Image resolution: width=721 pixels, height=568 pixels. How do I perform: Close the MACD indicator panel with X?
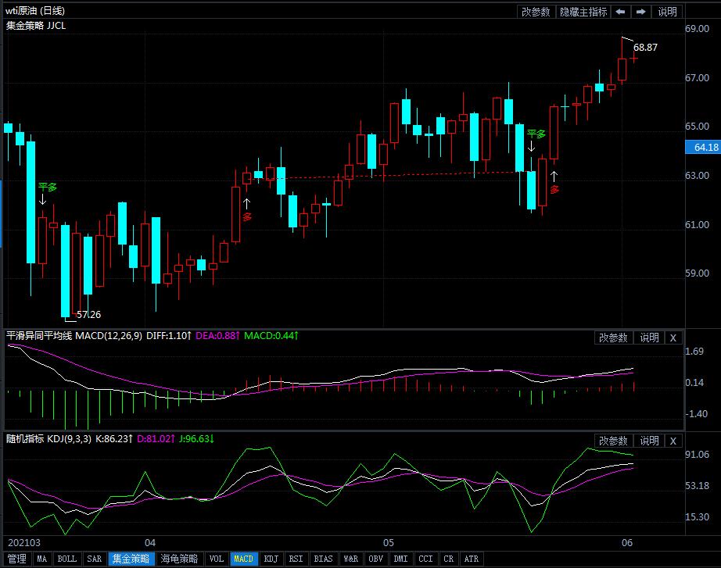pyautogui.click(x=672, y=338)
